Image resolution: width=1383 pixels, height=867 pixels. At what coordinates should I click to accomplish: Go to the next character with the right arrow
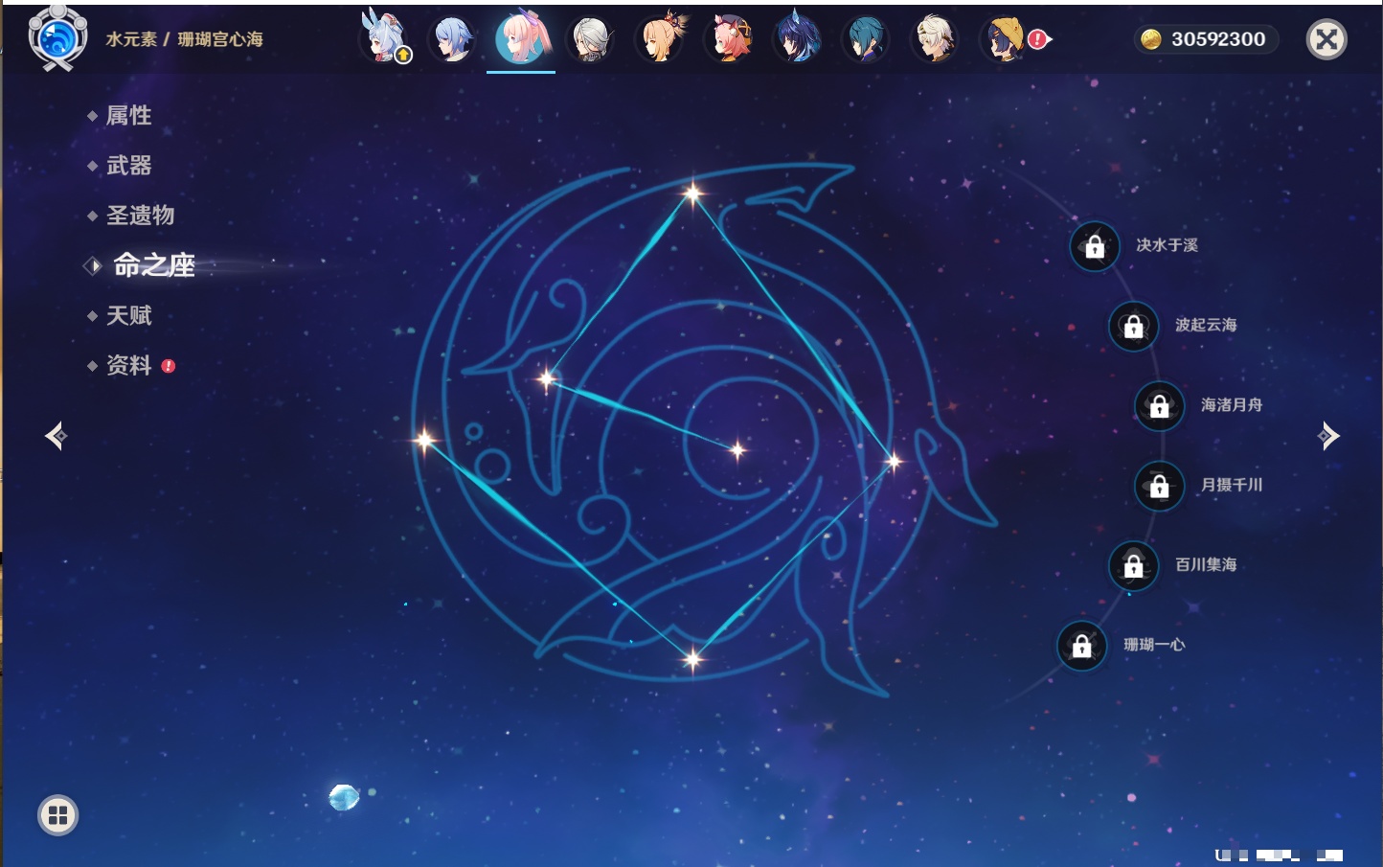[1328, 436]
